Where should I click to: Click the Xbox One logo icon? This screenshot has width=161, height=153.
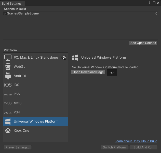(8, 131)
